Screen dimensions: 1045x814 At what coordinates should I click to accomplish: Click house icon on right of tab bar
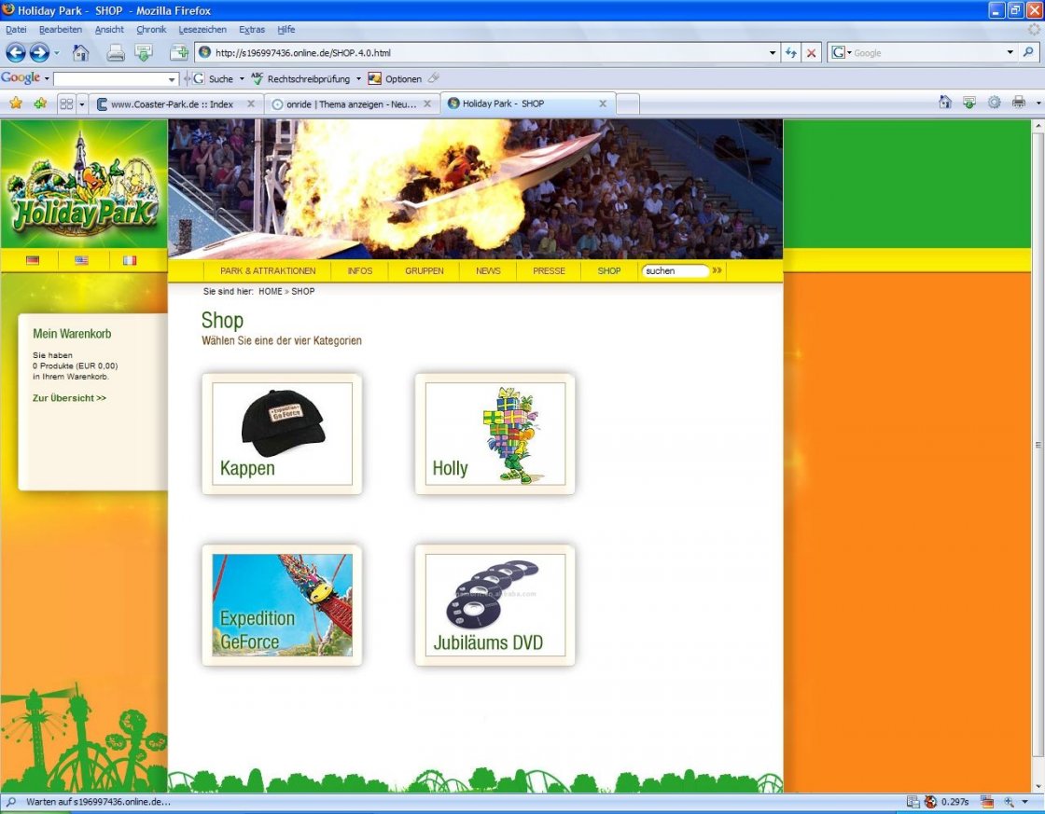pyautogui.click(x=945, y=102)
